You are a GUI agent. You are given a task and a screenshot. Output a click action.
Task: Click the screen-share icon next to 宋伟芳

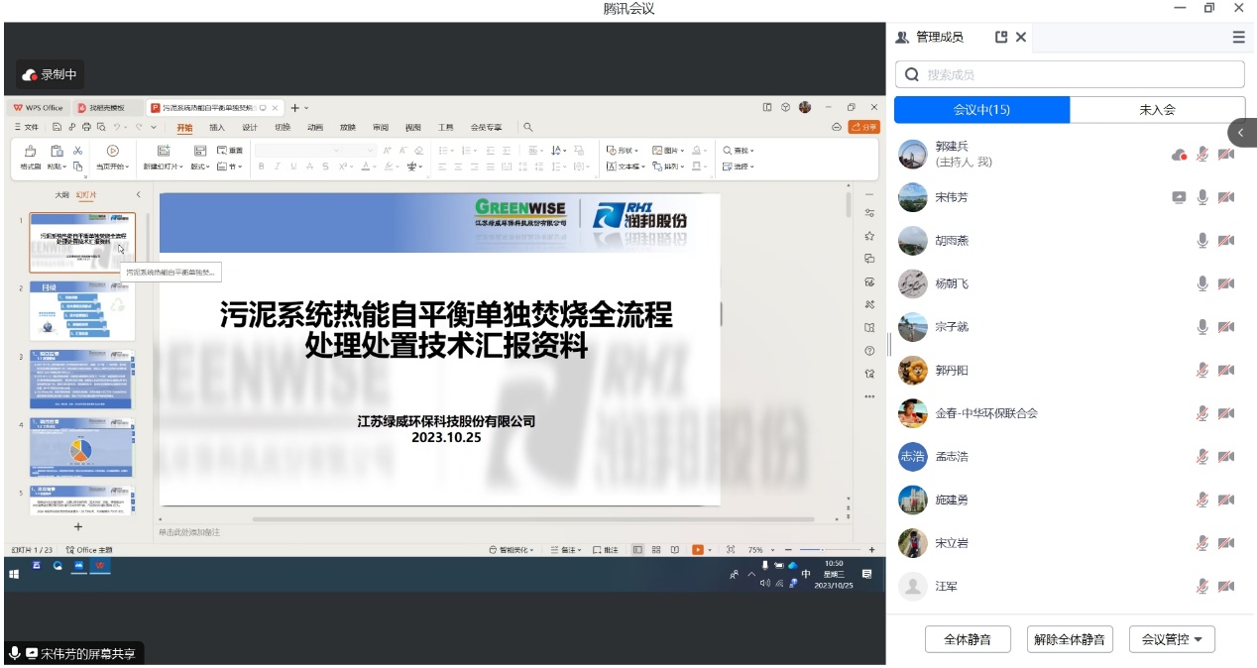point(1179,197)
